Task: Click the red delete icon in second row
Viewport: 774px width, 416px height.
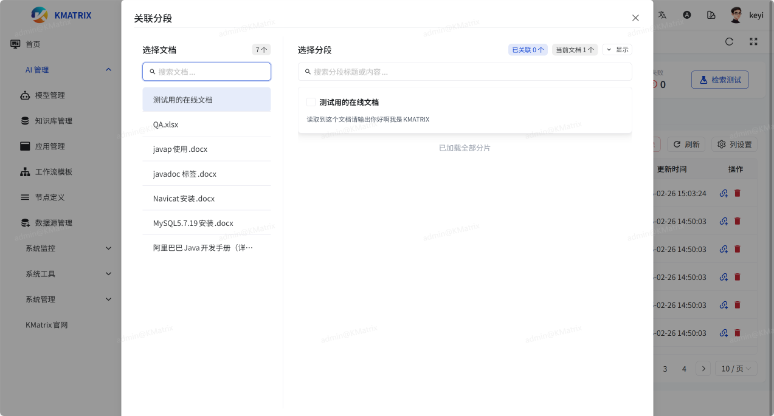Action: coord(738,222)
